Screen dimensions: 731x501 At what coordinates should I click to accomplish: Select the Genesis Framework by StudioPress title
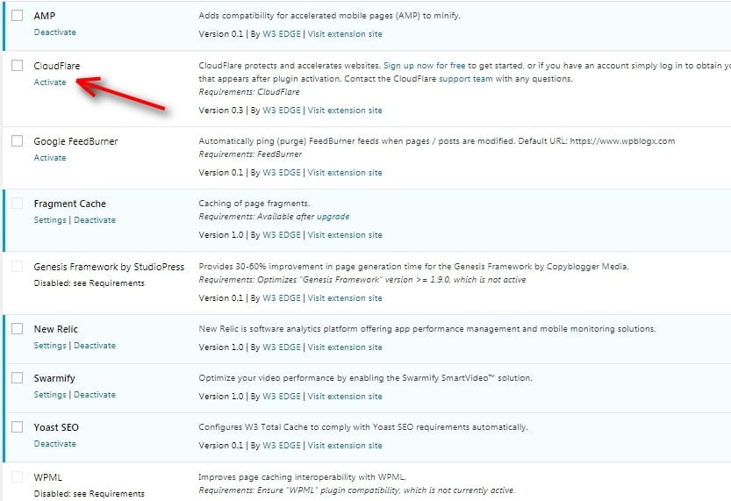109,267
